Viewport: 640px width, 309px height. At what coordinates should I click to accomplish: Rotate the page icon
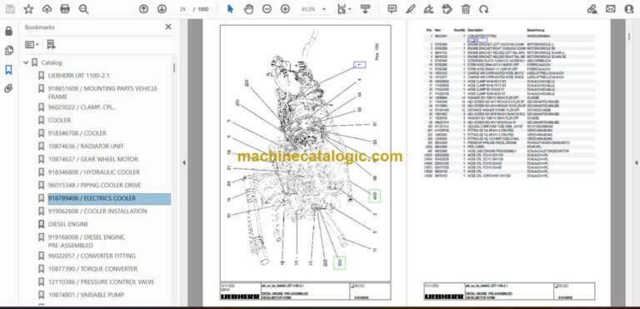point(484,9)
